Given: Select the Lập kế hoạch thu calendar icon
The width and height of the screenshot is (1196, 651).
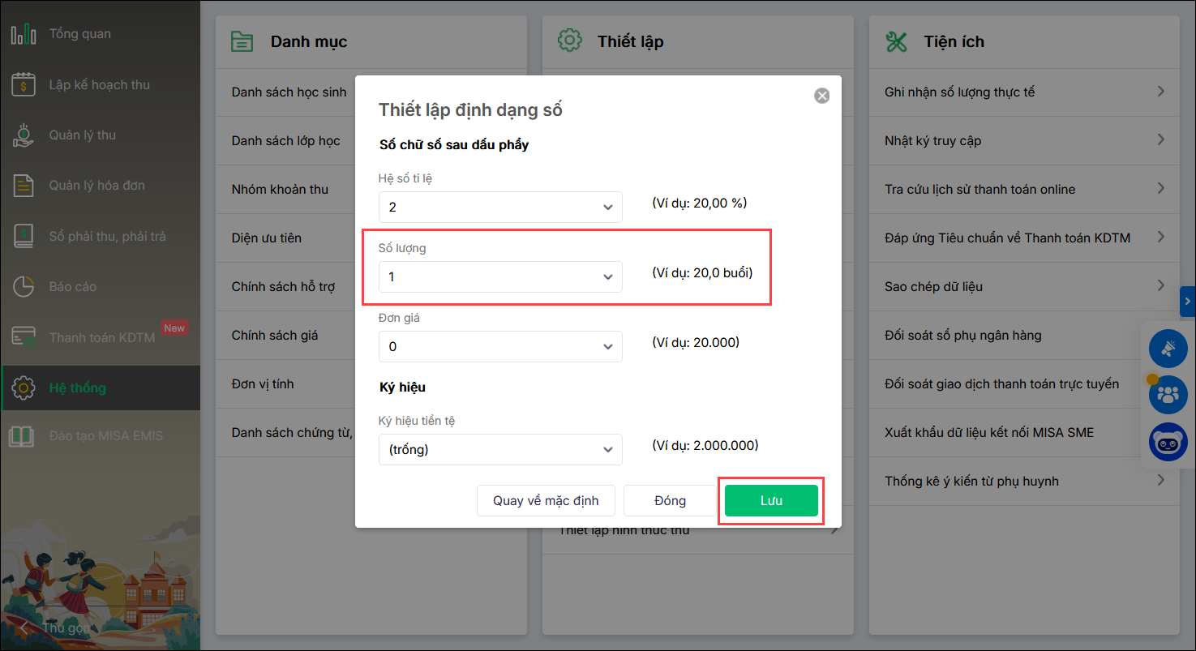Looking at the screenshot, I should pos(24,84).
